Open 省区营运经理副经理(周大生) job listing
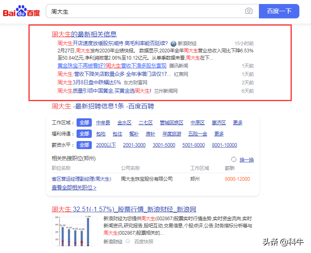Image resolution: width=311 pixels, height=253 pixels. pos(81,179)
